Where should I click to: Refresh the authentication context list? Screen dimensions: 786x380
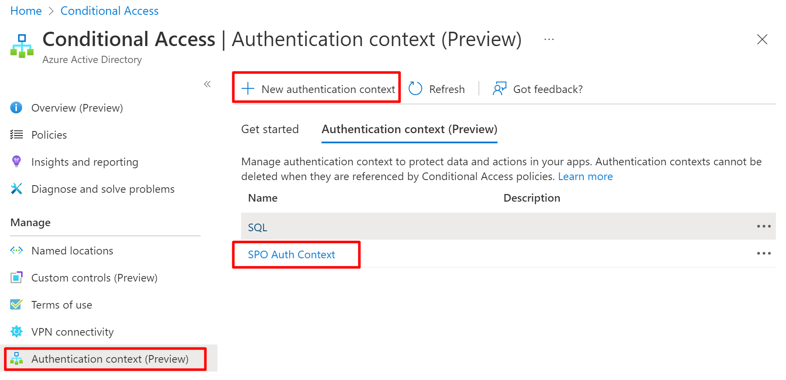coord(437,89)
